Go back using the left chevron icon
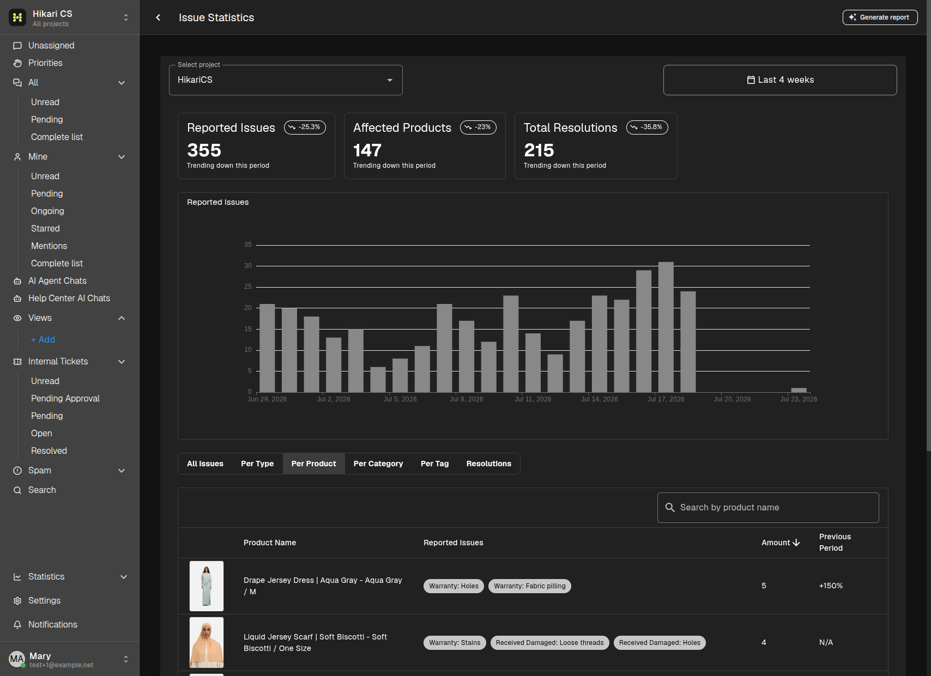 click(x=158, y=17)
